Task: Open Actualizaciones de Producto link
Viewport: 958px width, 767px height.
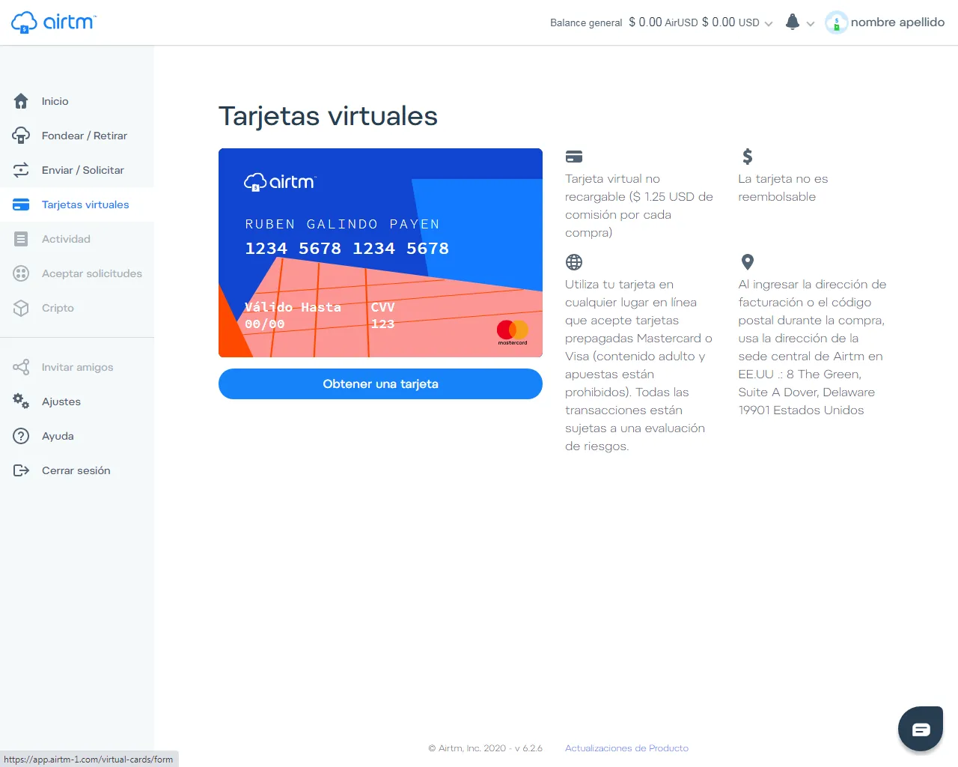Action: coord(626,748)
